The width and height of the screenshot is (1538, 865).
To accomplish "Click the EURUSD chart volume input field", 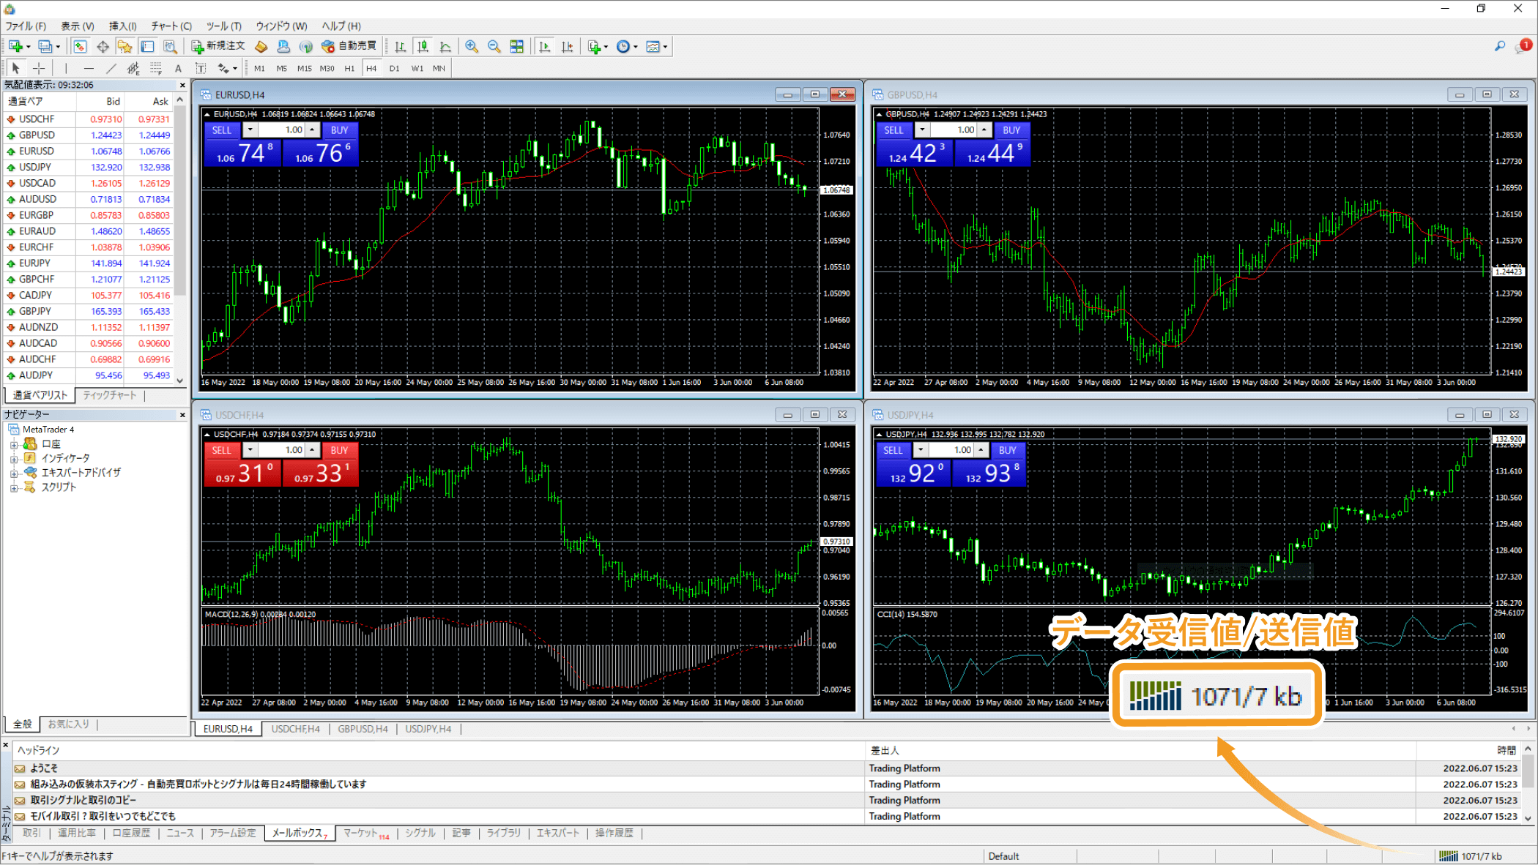I will pos(281,130).
